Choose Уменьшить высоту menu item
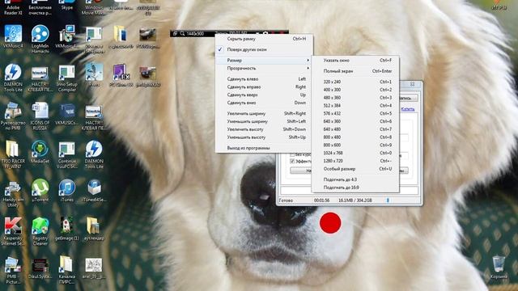The image size is (518, 291). click(263, 137)
